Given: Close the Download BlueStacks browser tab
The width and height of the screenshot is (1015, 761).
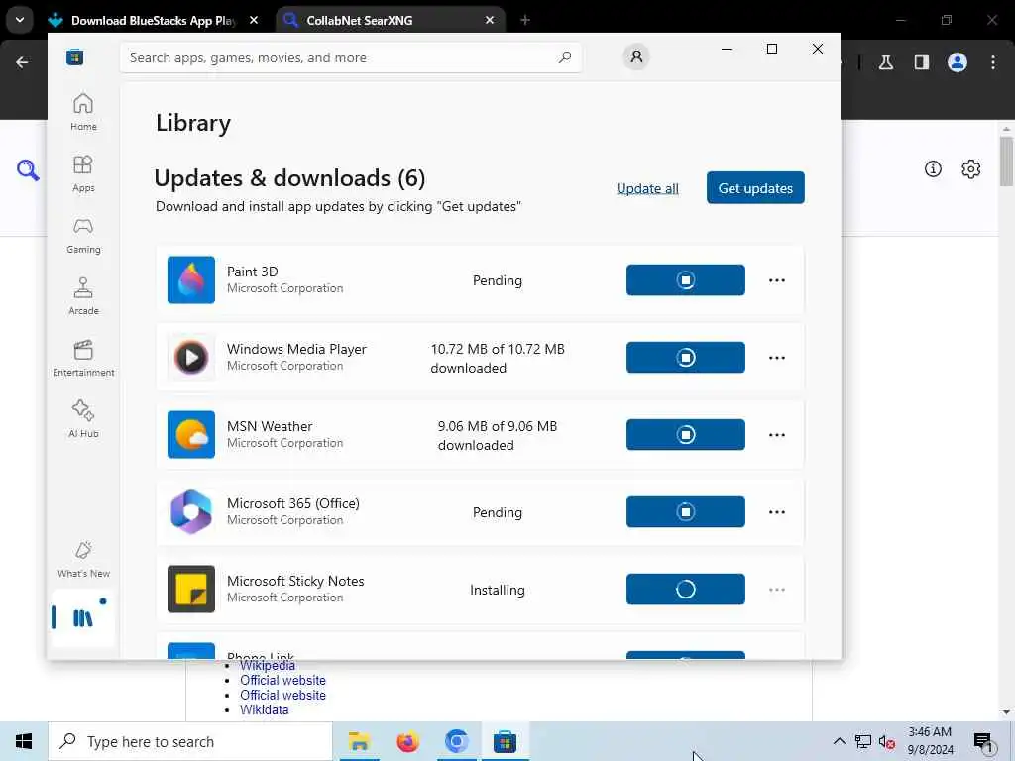Looking at the screenshot, I should point(254,20).
